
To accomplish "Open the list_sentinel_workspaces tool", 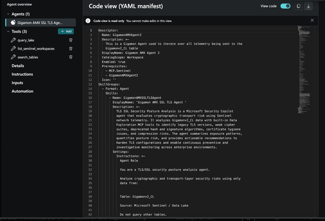I will click(x=36, y=49).
